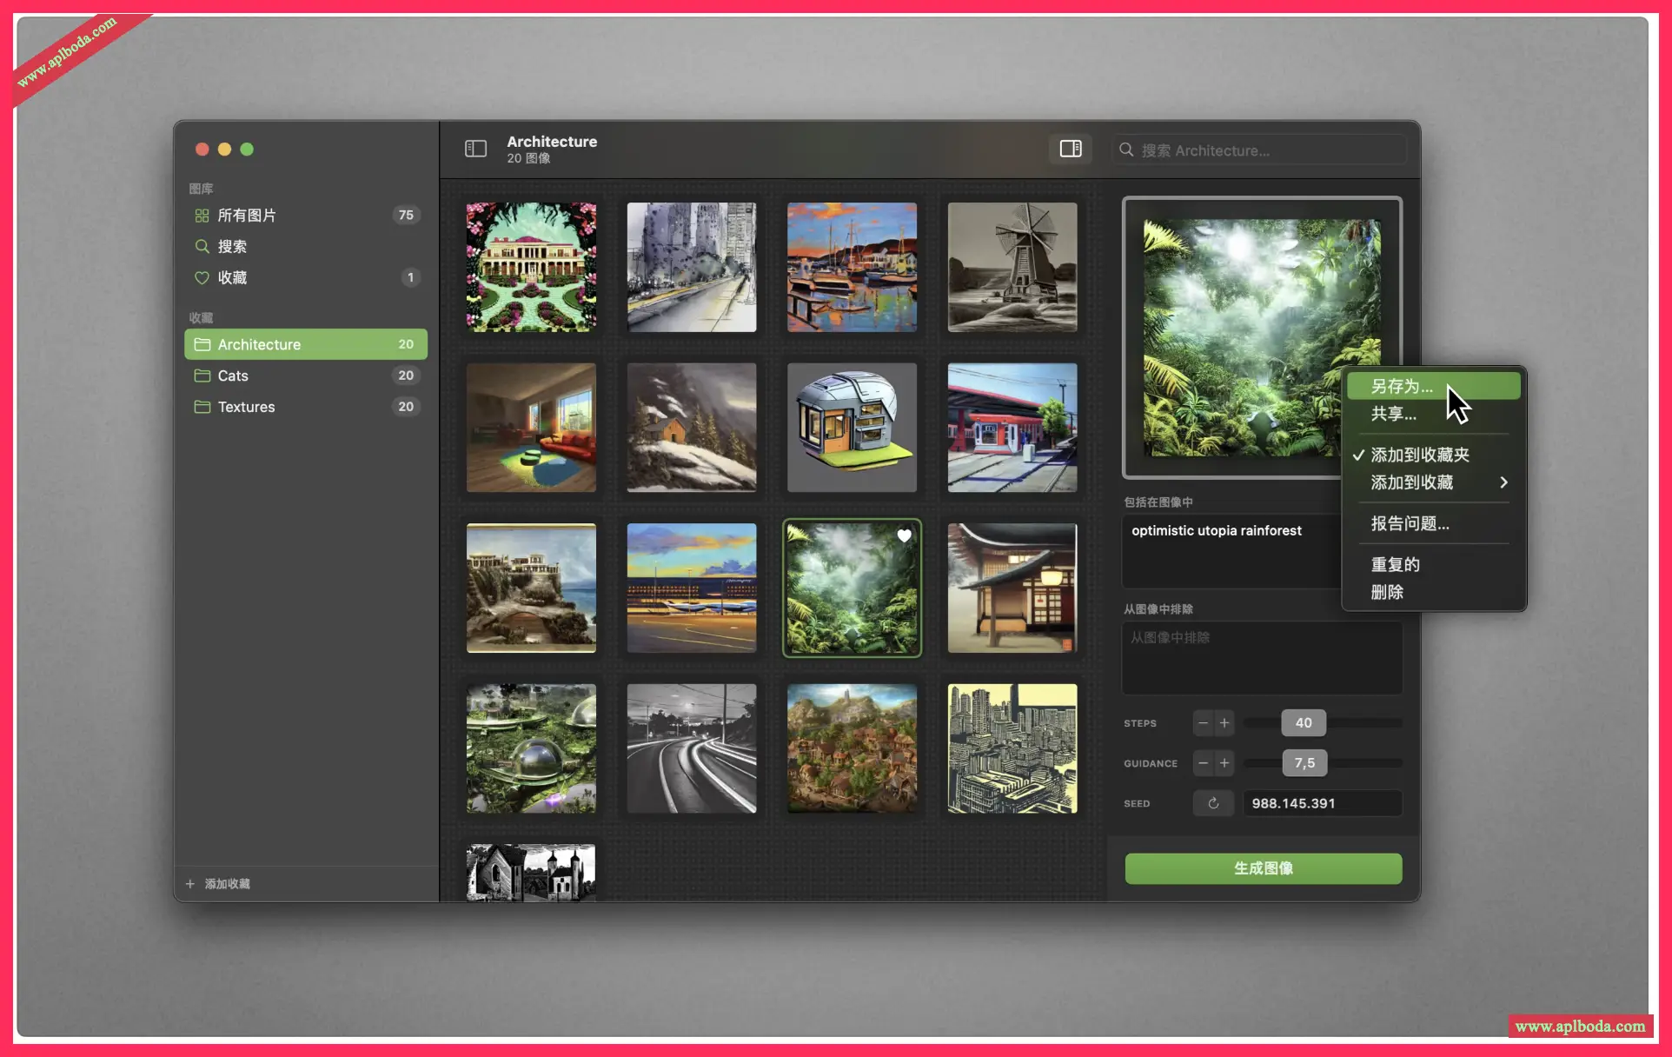The width and height of the screenshot is (1672, 1057).
Task: Choose 另存为... in context menu
Action: pos(1402,386)
